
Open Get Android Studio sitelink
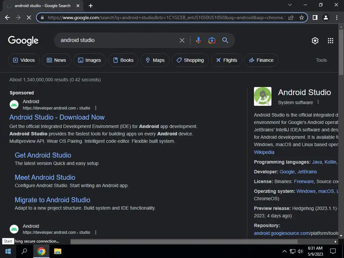click(x=43, y=155)
